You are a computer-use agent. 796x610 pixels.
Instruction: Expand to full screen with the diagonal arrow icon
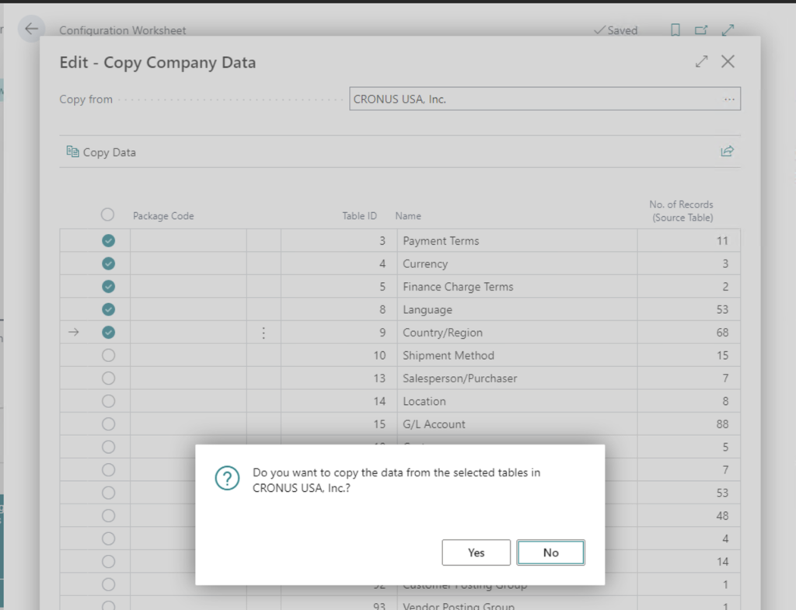pos(728,30)
